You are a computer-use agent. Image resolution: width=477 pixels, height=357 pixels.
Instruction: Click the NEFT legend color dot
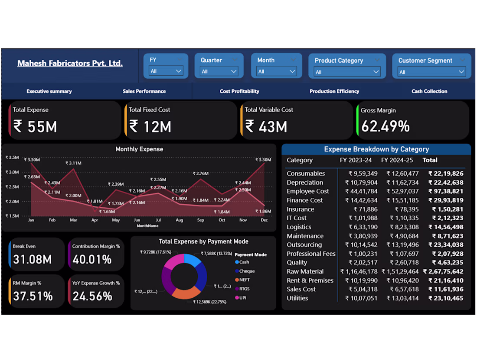(x=237, y=280)
